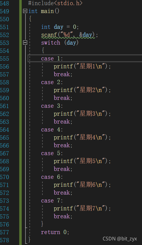142x245 pixels.
Task: Select the 'case 6:' label
Action: [52, 177]
